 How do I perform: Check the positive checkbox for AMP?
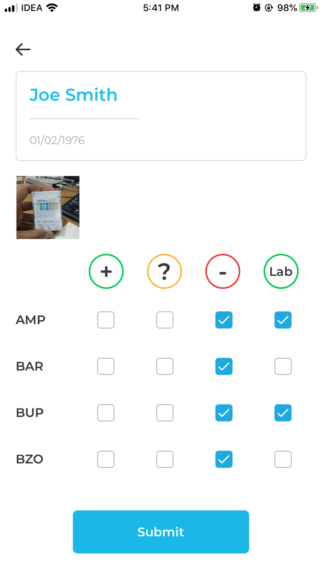click(x=106, y=320)
